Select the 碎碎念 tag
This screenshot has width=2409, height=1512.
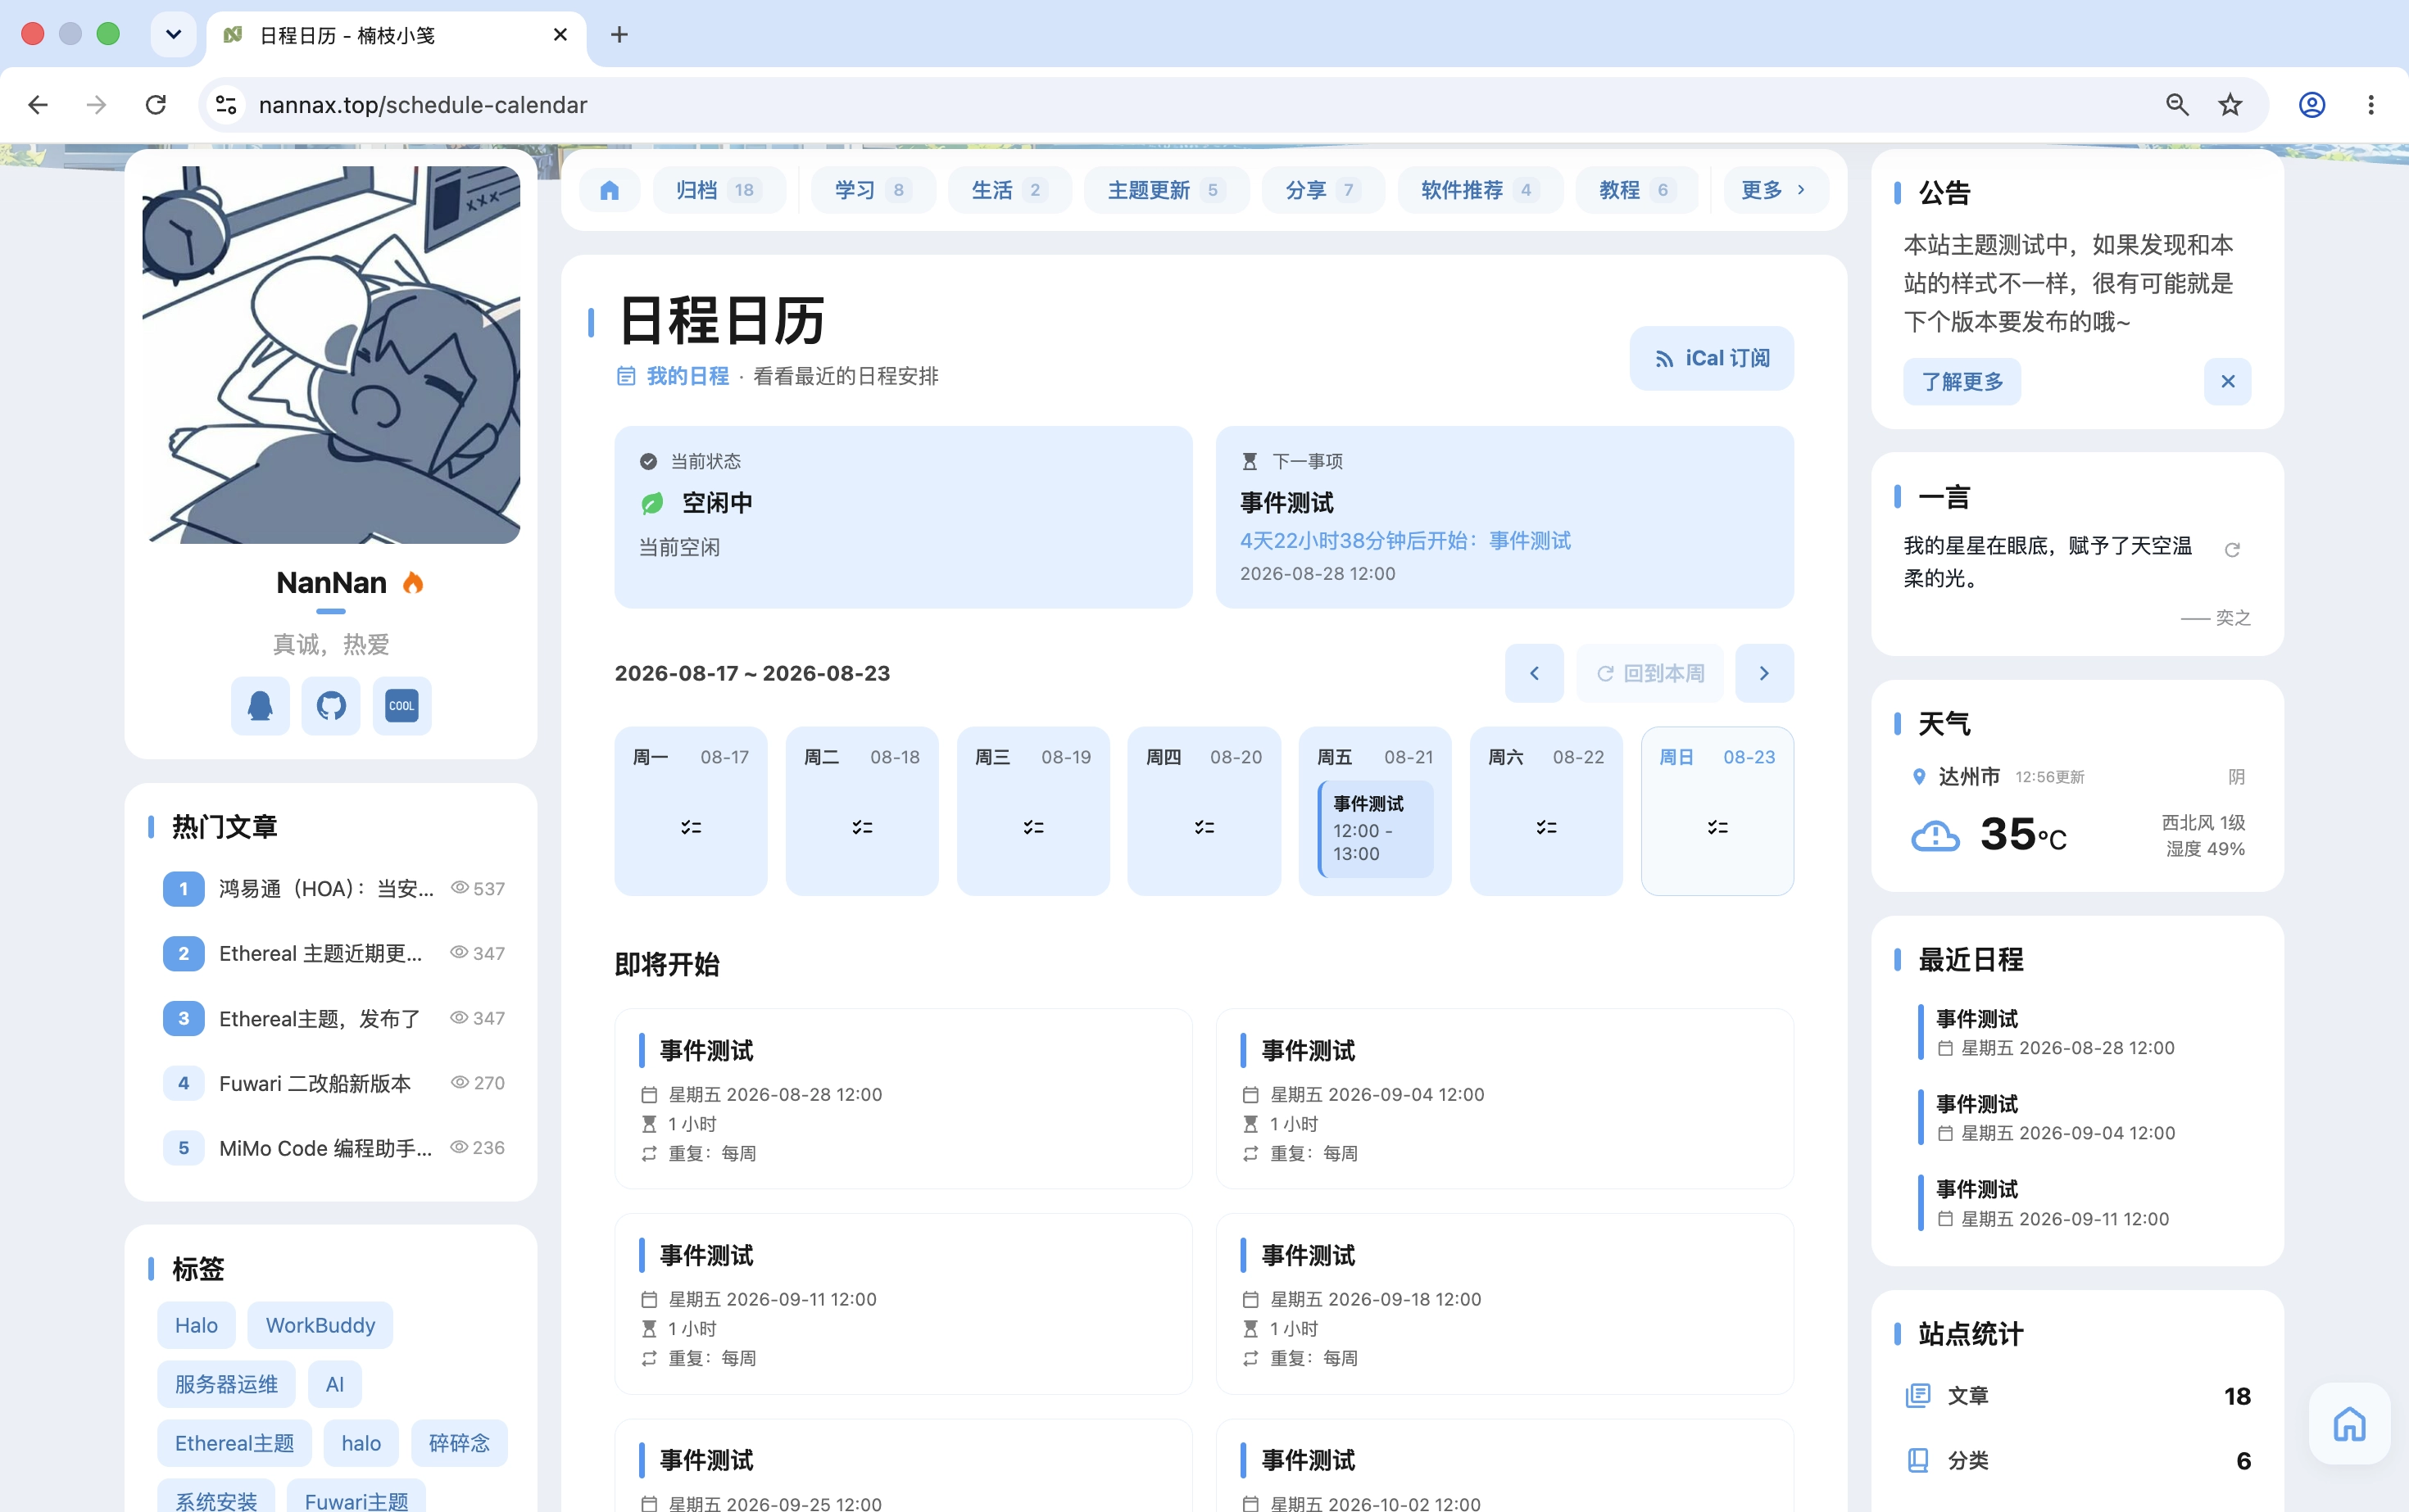[459, 1444]
